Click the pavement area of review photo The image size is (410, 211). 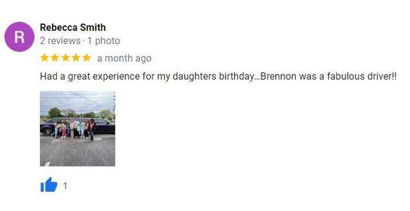pyautogui.click(x=77, y=152)
